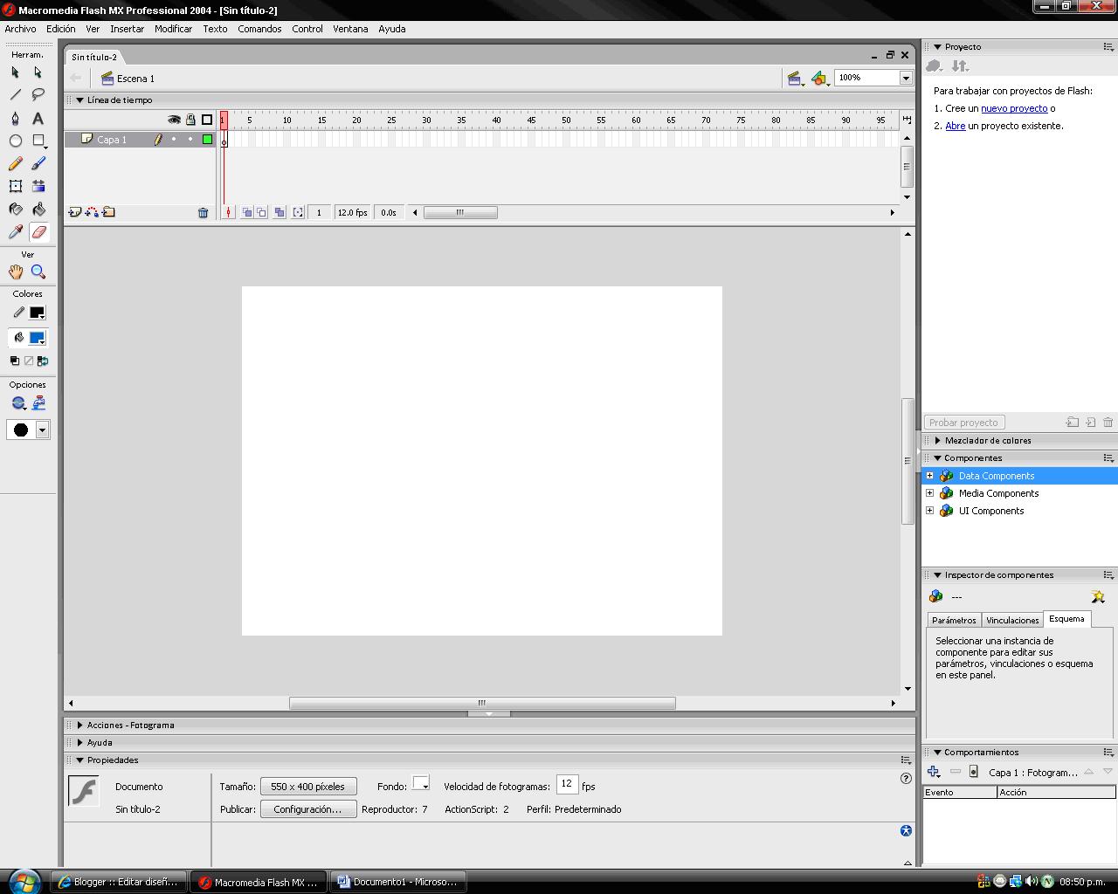
Task: Delete the selected layer using the trash icon
Action: 204,211
